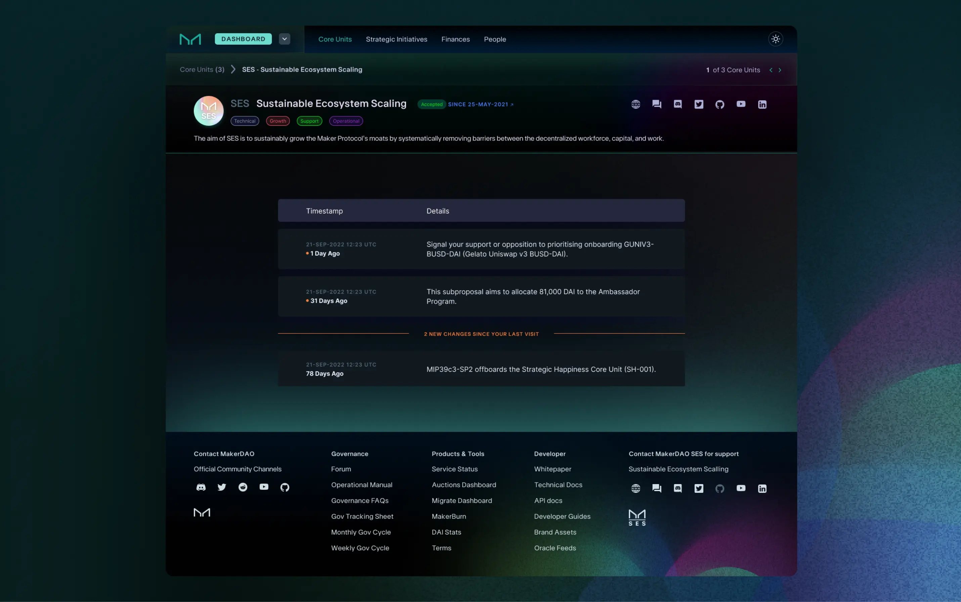Open SES forum chat icon in footer
Screen dimensions: 961x602
point(656,488)
